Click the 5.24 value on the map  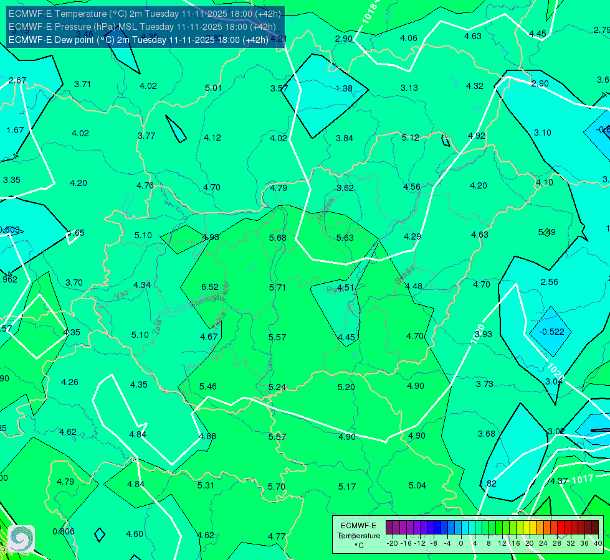pos(277,387)
